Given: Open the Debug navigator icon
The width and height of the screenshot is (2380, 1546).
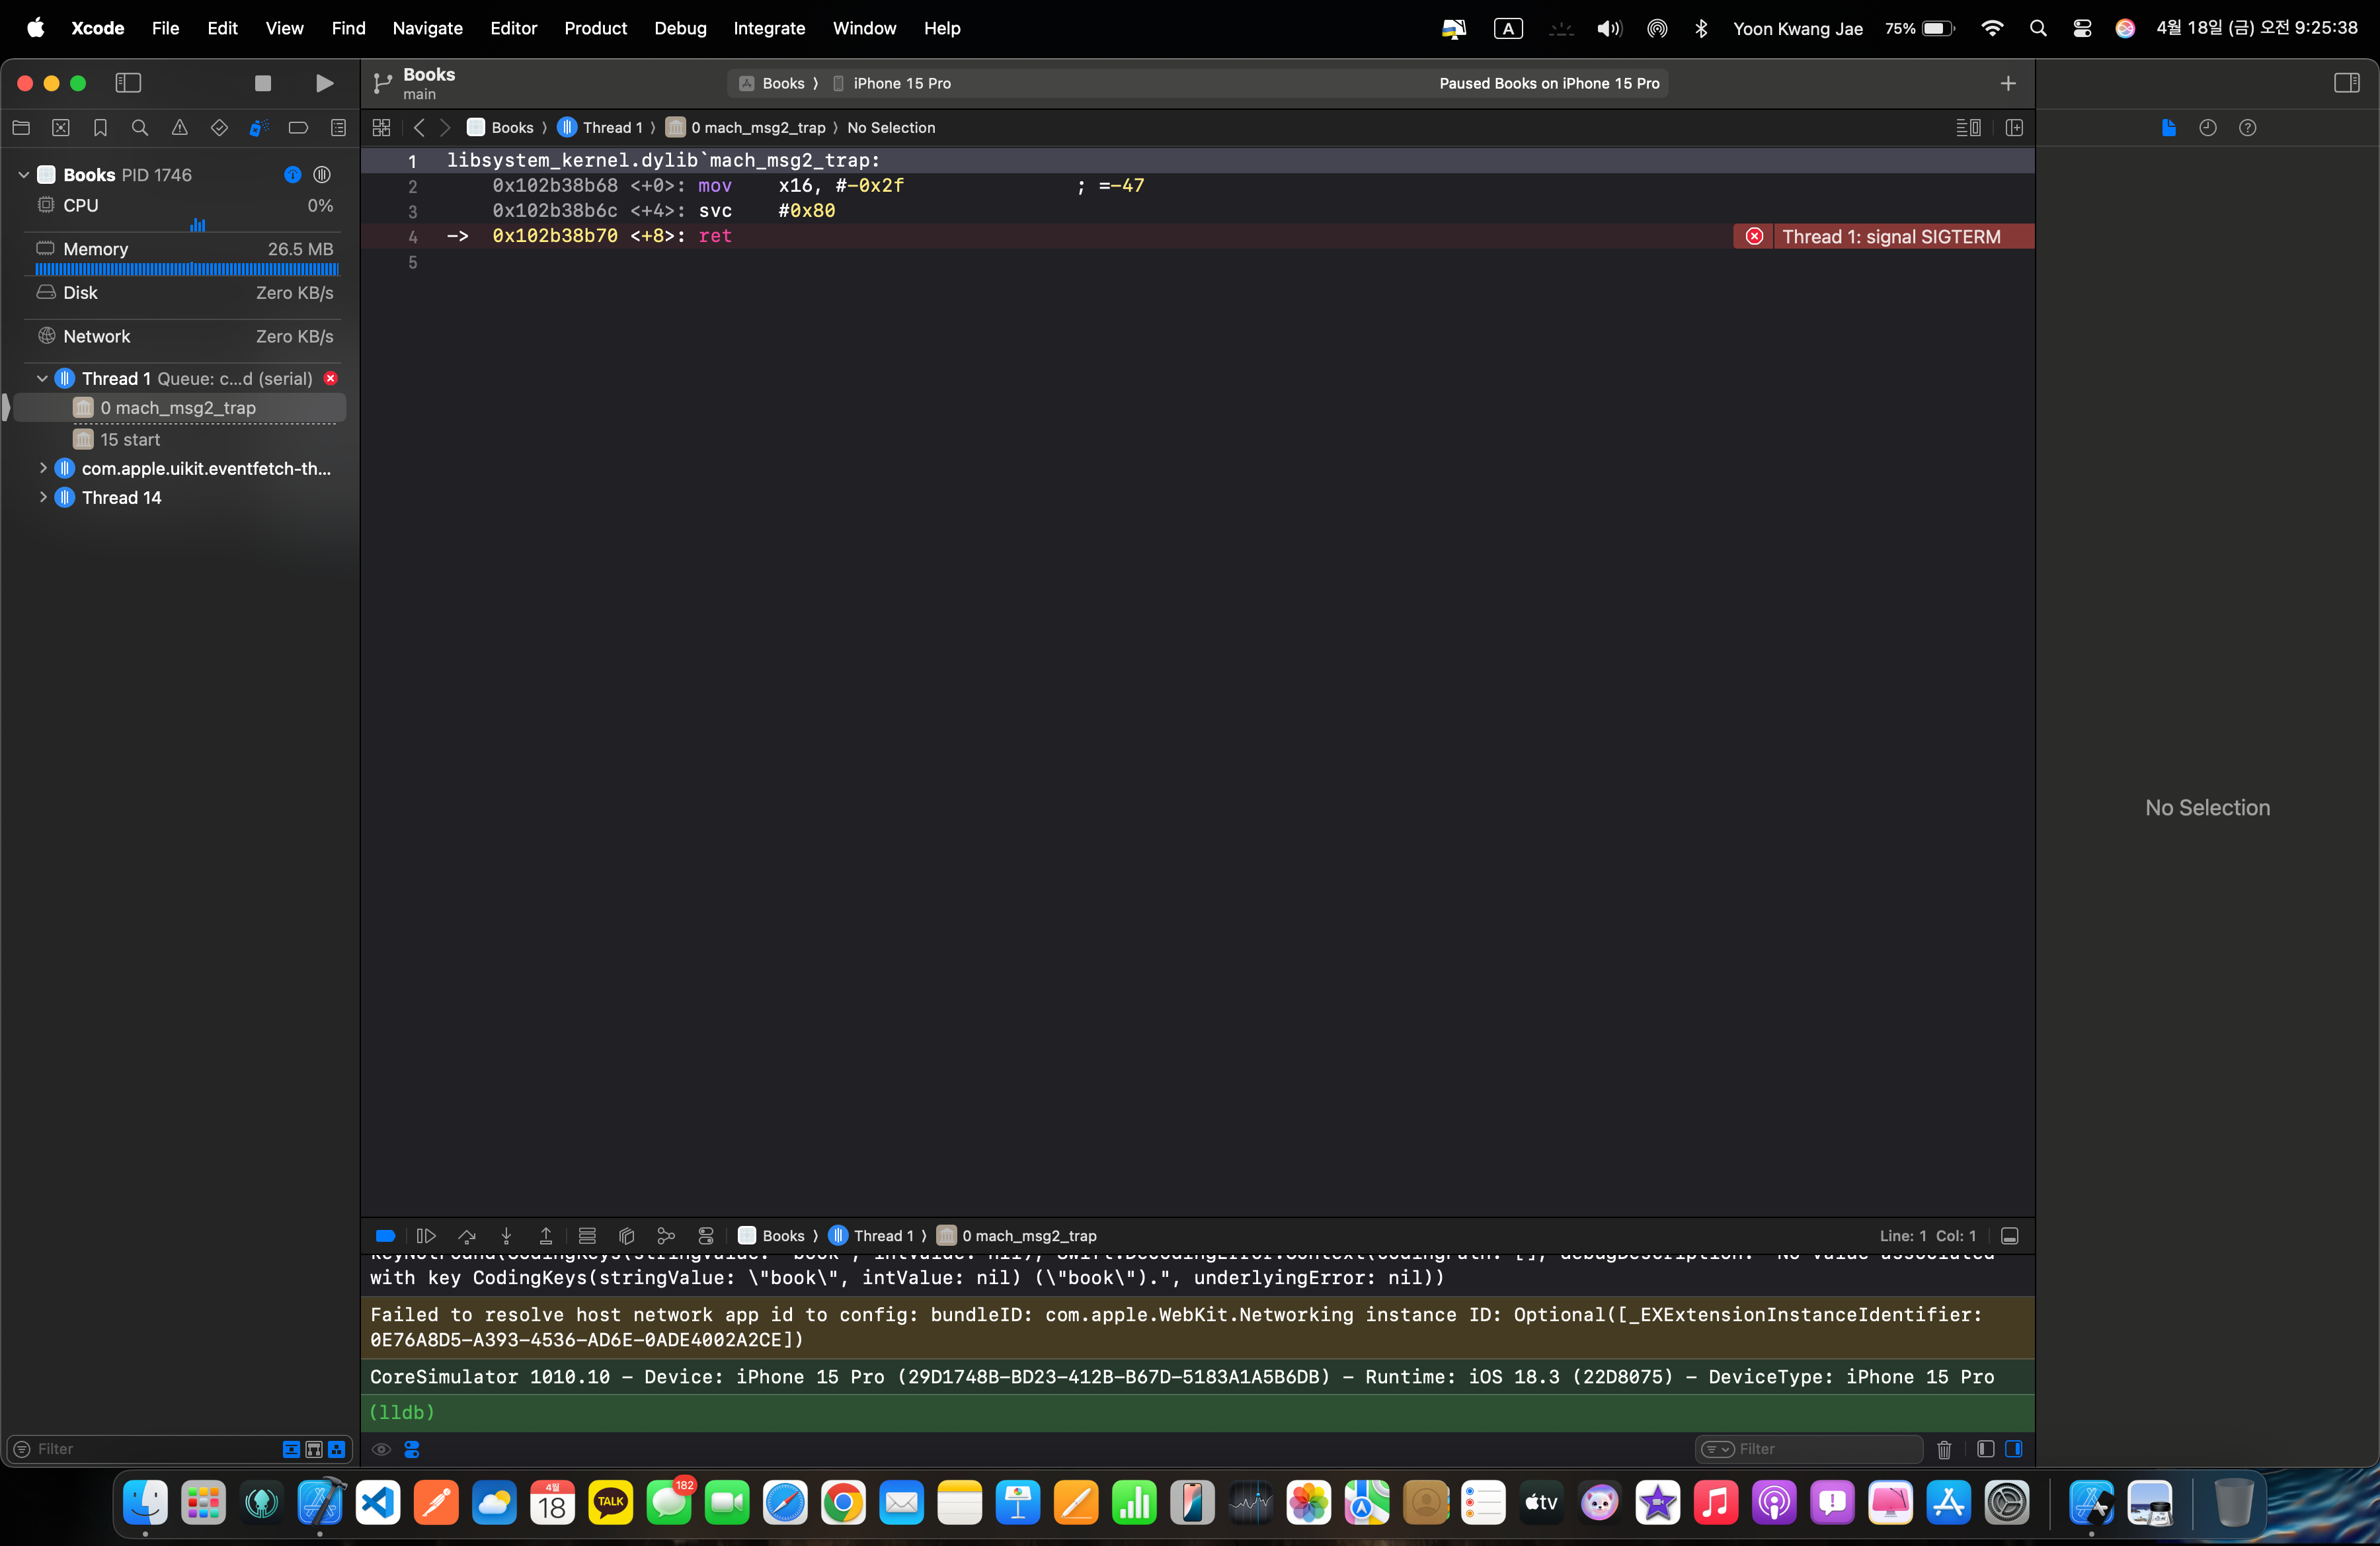Looking at the screenshot, I should click(259, 127).
